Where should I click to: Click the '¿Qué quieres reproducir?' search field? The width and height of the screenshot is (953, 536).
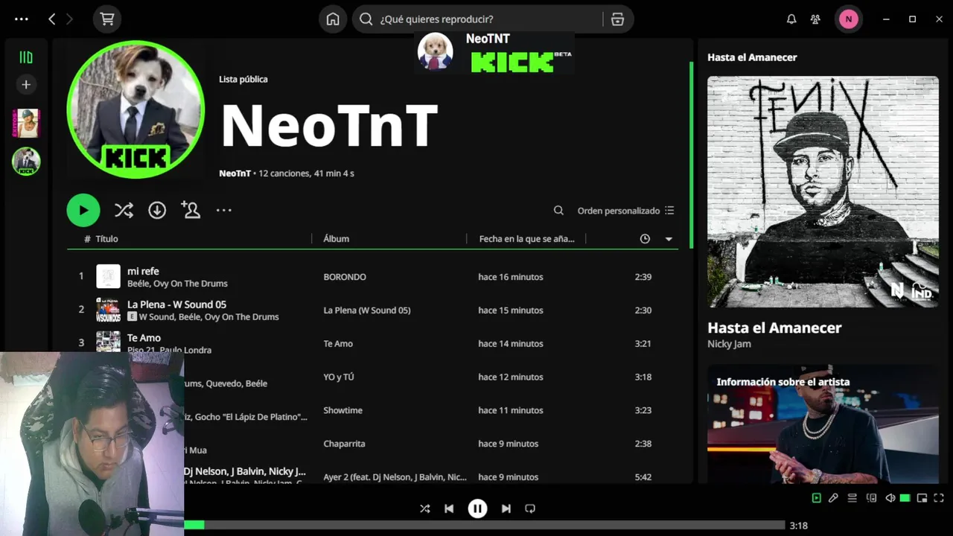[x=476, y=19]
